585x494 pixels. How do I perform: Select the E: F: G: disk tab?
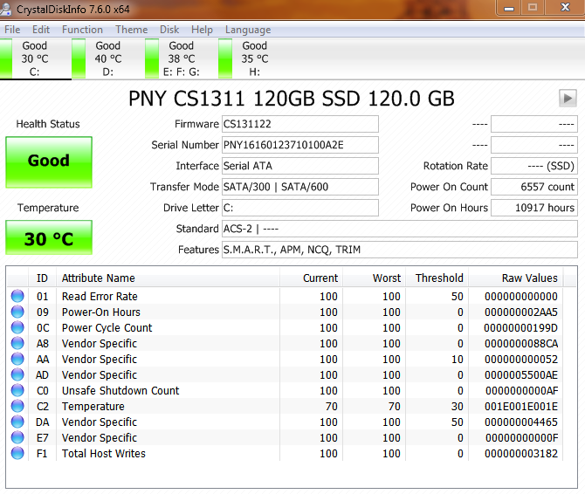coord(182,58)
